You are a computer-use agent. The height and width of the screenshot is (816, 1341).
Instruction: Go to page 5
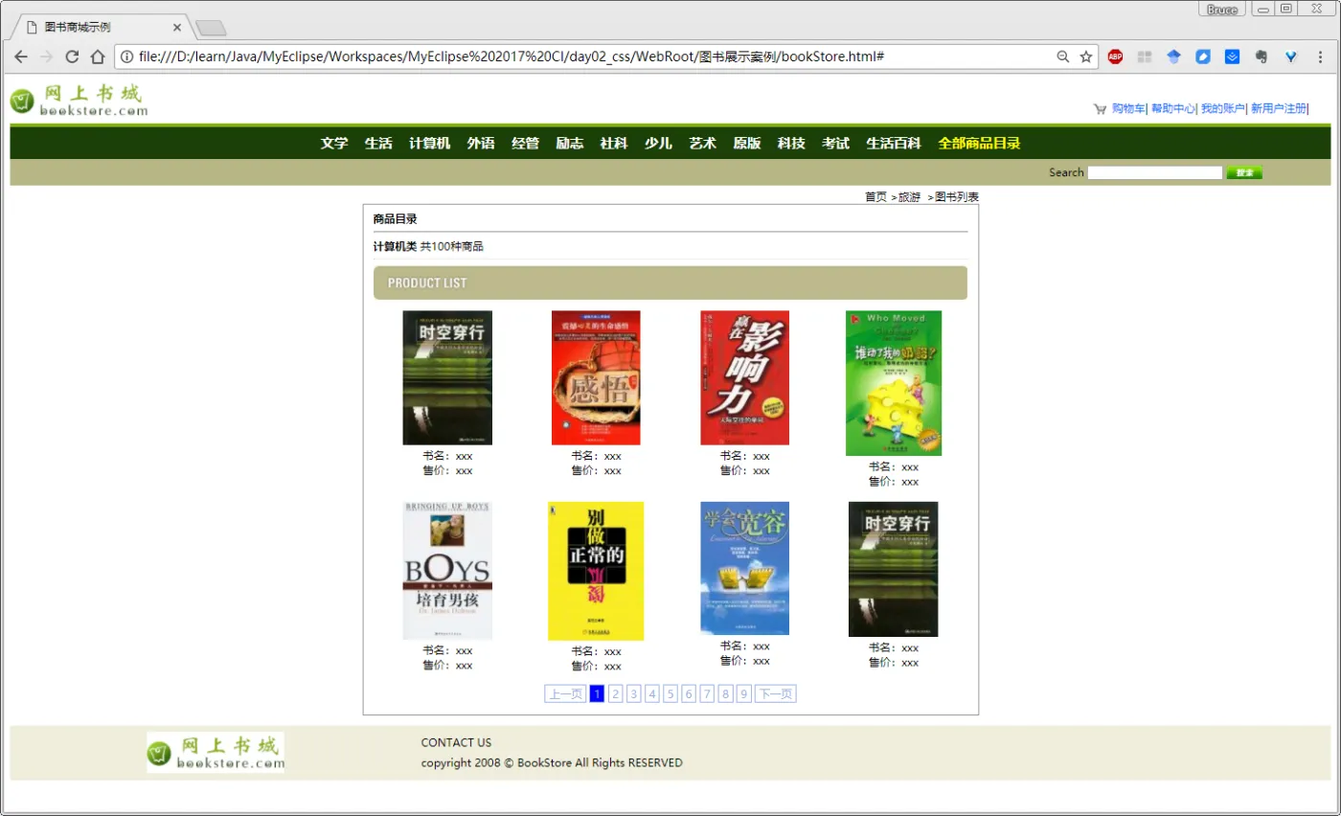pyautogui.click(x=670, y=693)
